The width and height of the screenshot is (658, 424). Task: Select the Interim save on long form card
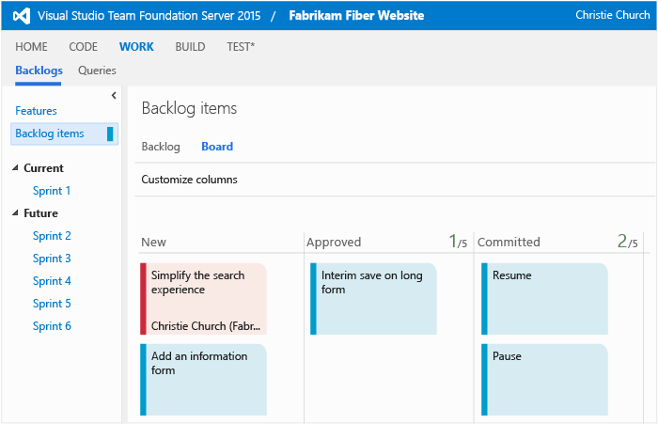[374, 298]
